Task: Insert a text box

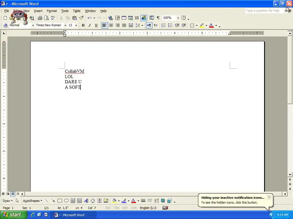Action: (x=73, y=201)
